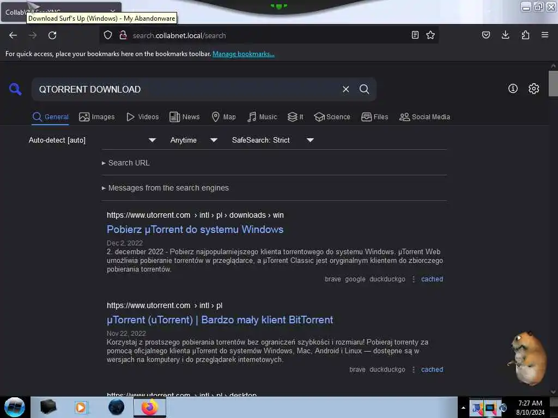Switch to the Images search tab

(97, 117)
